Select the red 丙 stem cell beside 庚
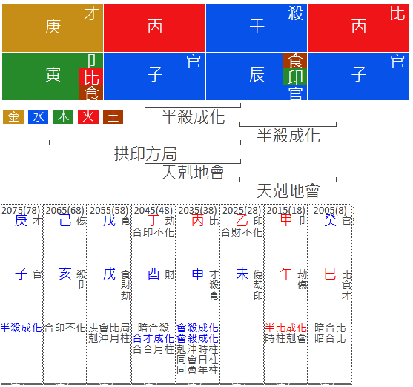 (155, 27)
